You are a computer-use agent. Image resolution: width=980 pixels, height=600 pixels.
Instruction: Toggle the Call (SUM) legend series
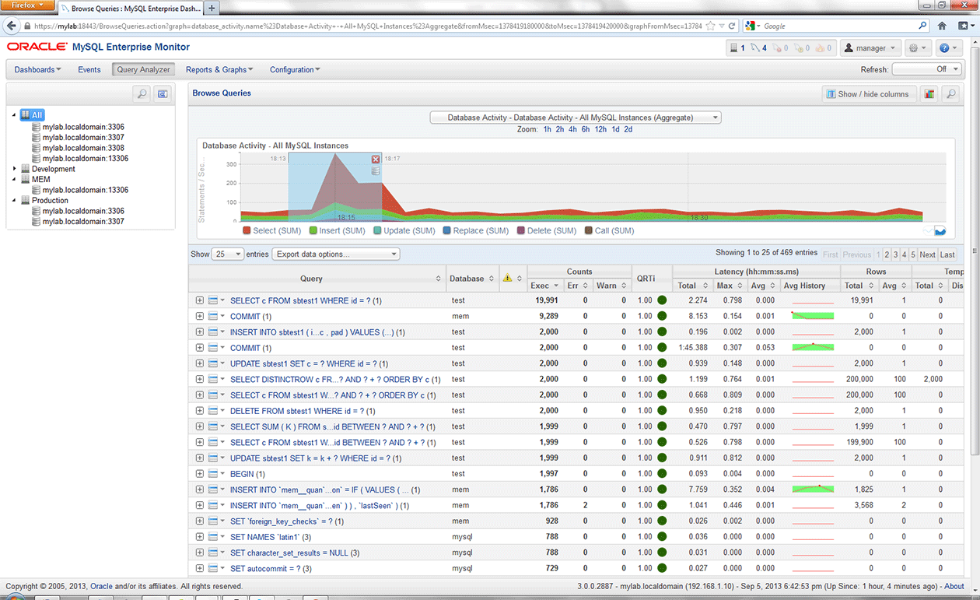609,230
